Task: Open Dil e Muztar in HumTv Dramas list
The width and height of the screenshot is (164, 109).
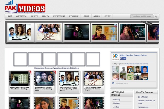Action: [x=143, y=97]
